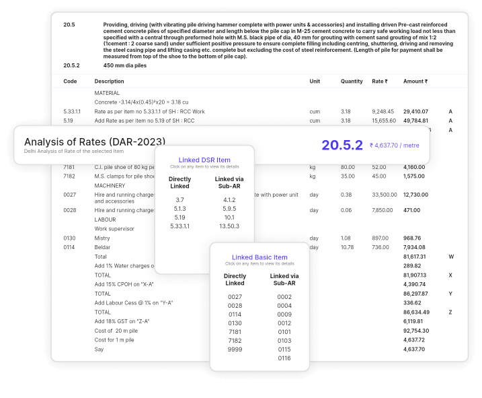482x398 pixels.
Task: Open Sub-AR linked basic item 0004
Action: pyautogui.click(x=284, y=306)
